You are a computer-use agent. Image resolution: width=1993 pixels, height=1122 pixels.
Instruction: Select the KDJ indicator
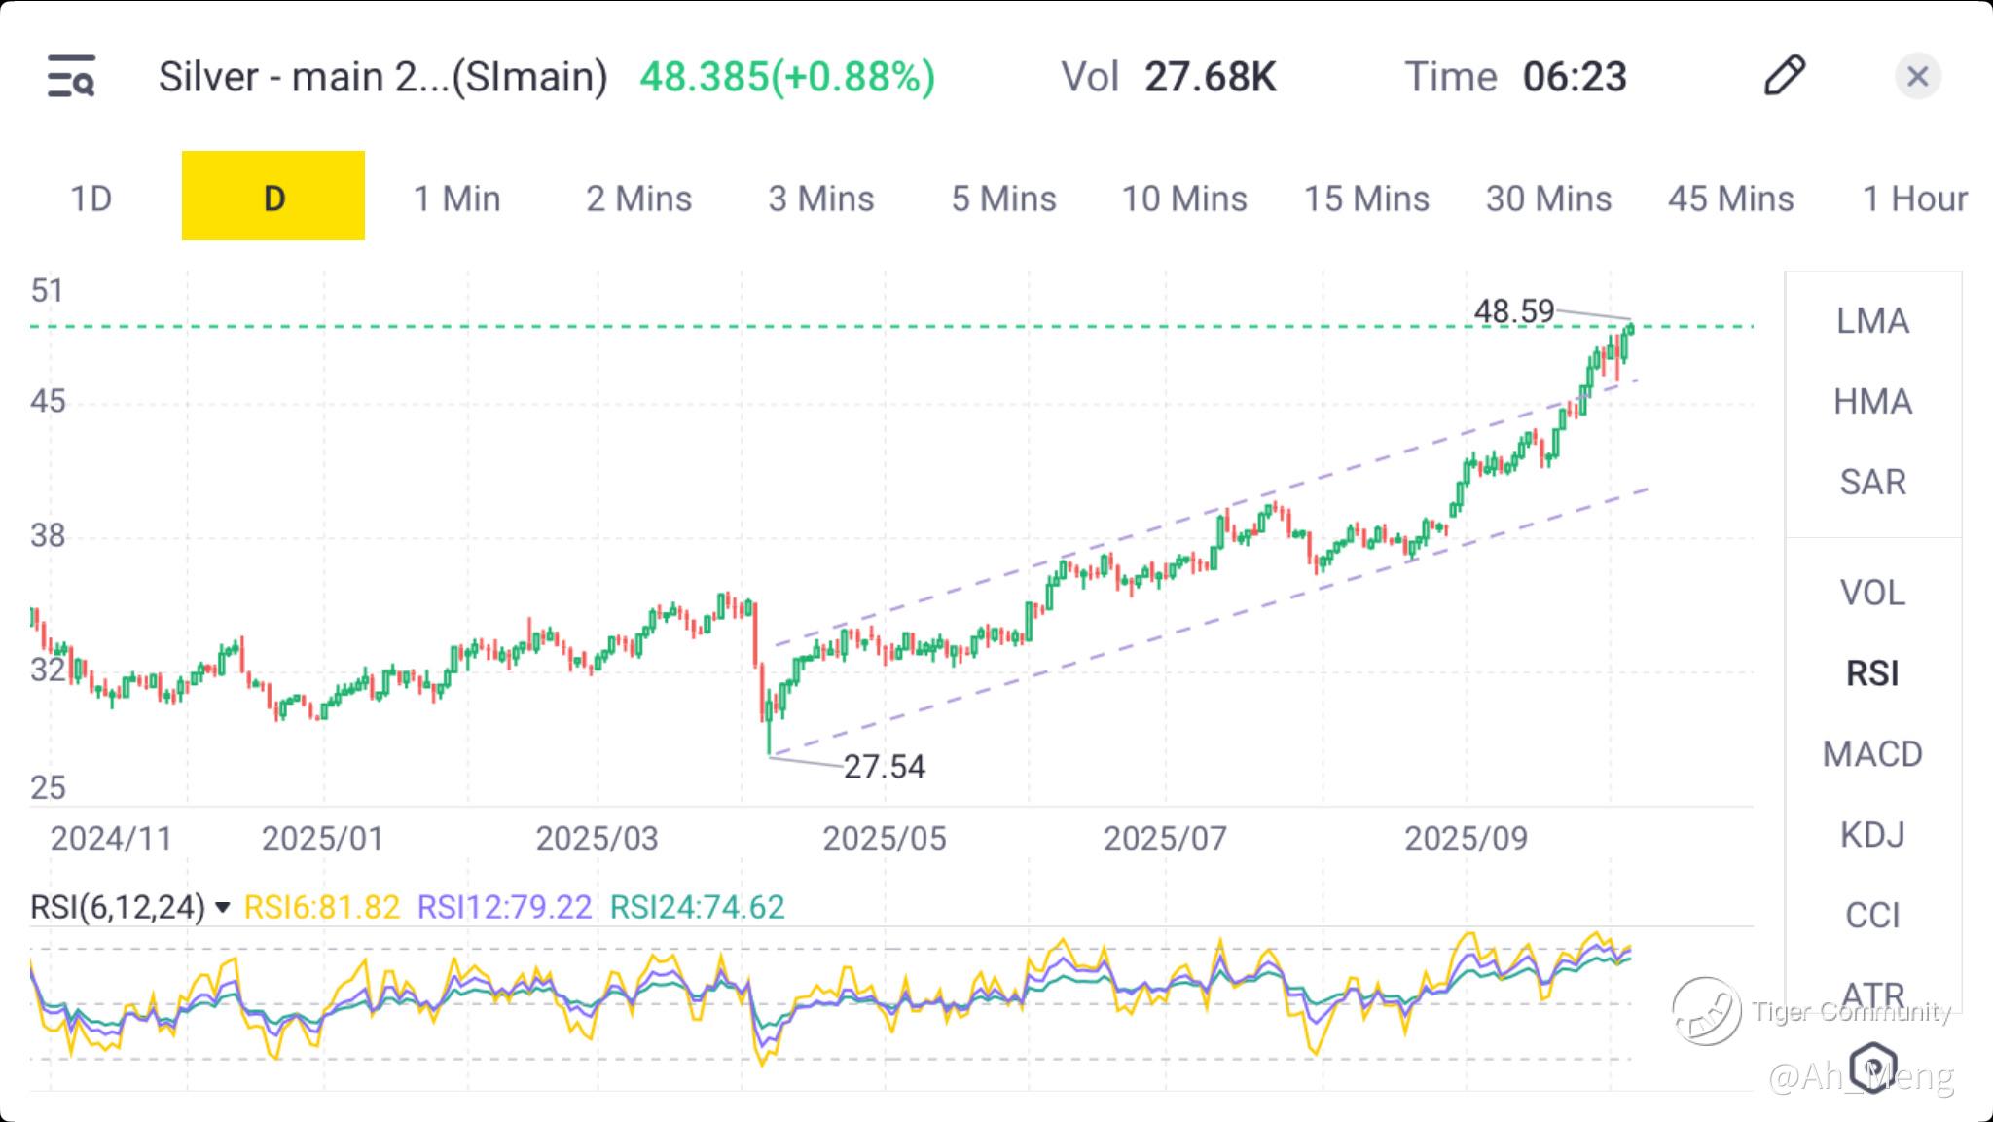tap(1871, 835)
